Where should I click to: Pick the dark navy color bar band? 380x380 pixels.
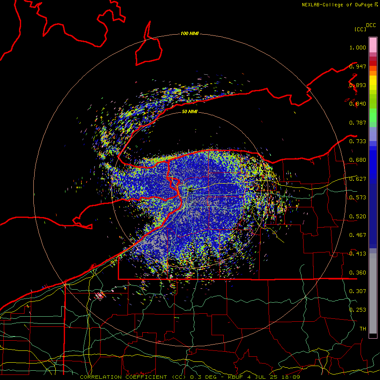click(x=373, y=216)
